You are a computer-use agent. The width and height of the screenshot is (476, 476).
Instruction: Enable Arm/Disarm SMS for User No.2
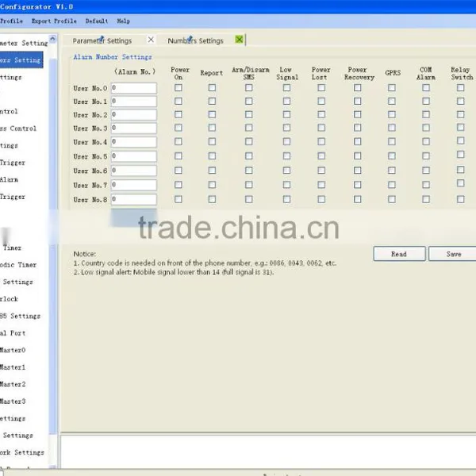(249, 114)
